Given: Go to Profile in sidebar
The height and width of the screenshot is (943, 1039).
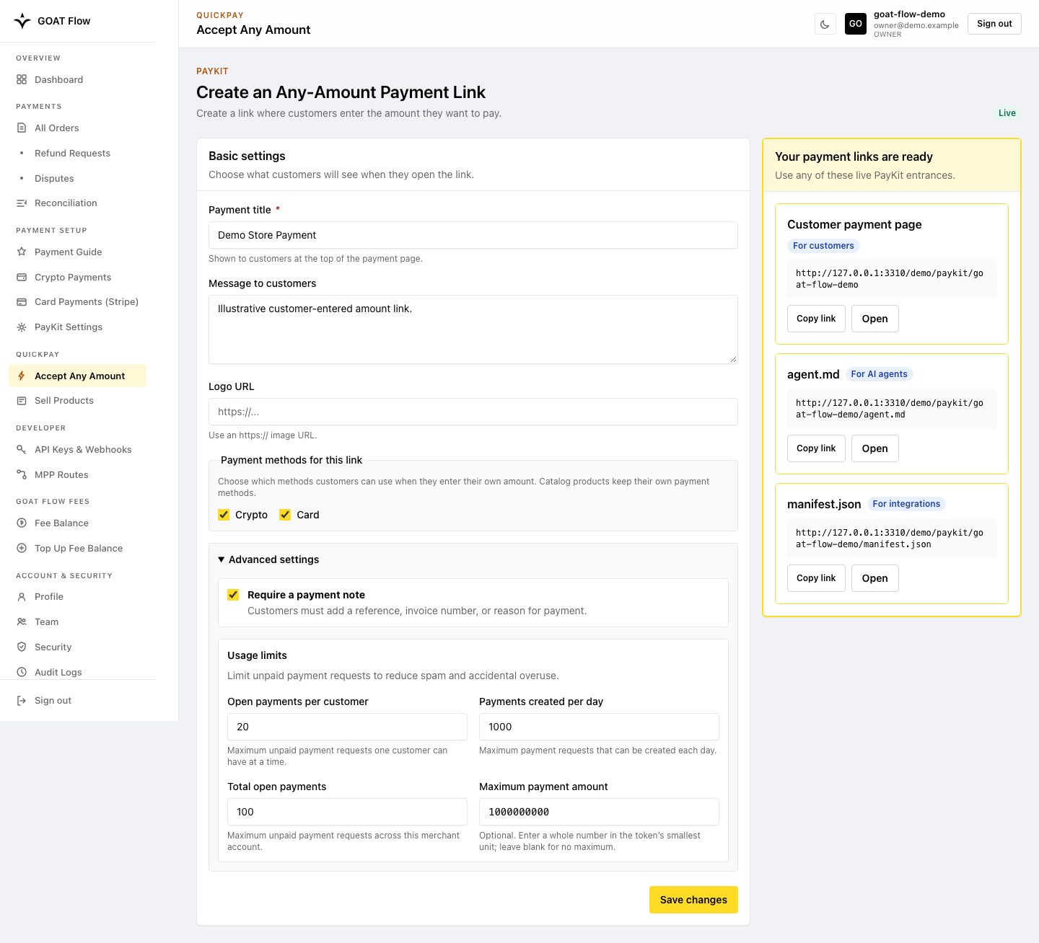Looking at the screenshot, I should (49, 596).
